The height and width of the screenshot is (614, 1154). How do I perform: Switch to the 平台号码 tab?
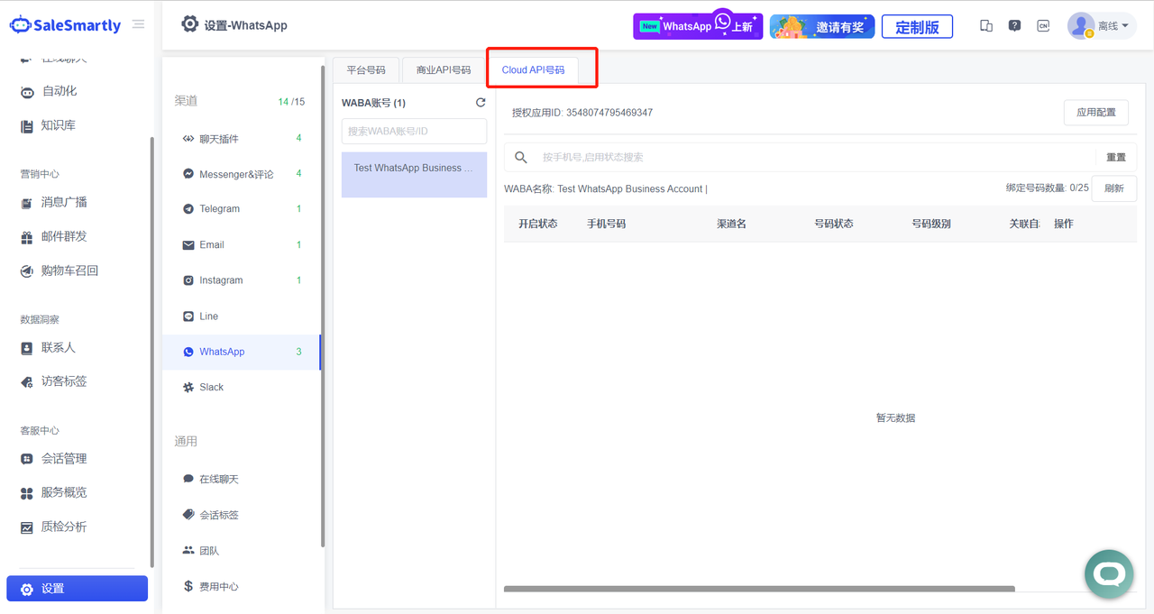[366, 70]
